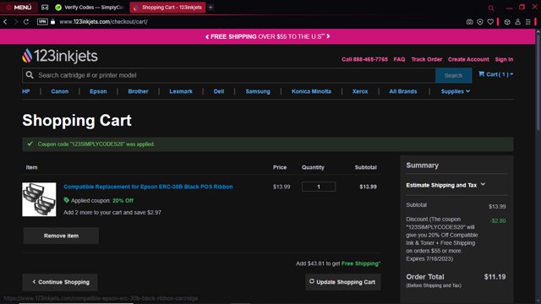The image size is (541, 304).
Task: Click 'Add 2 more to your cart' text
Action: (x=112, y=212)
